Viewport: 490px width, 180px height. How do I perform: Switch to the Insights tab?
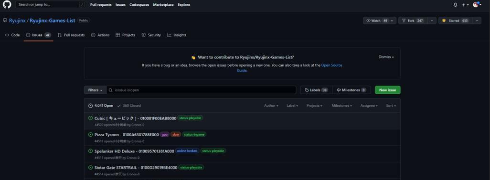pyautogui.click(x=177, y=35)
